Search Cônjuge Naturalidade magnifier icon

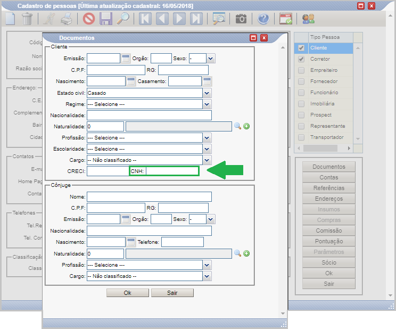click(237, 253)
